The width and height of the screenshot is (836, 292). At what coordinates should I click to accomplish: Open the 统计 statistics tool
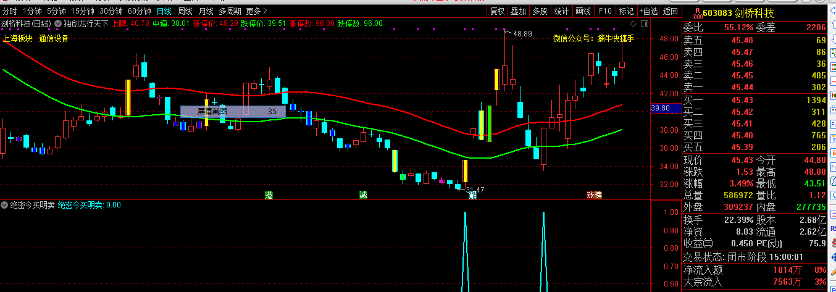[561, 11]
